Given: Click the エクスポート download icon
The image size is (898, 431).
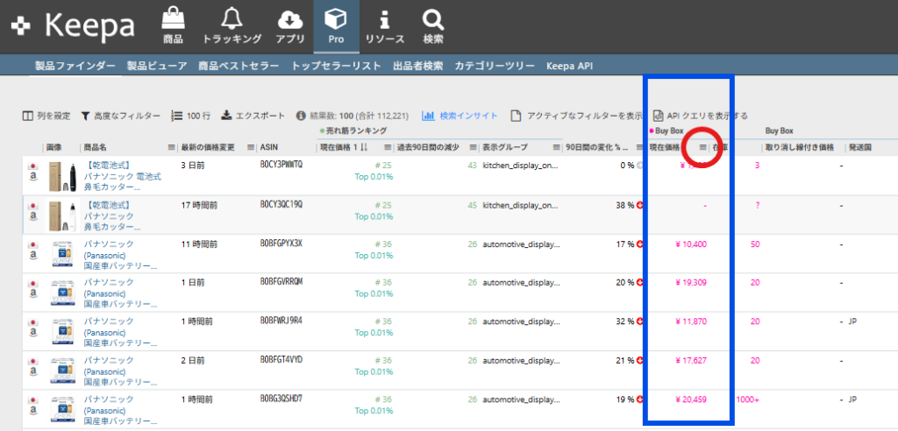Looking at the screenshot, I should tap(226, 116).
